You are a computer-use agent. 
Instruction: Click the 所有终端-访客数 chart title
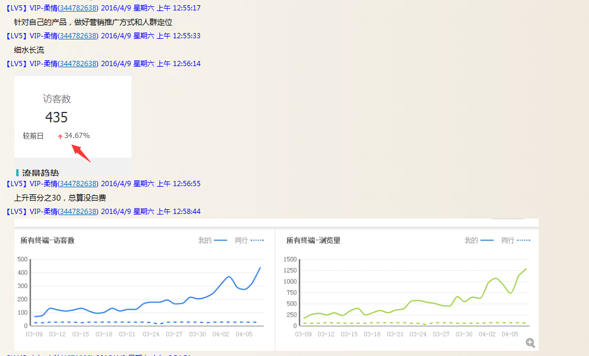pyautogui.click(x=48, y=240)
